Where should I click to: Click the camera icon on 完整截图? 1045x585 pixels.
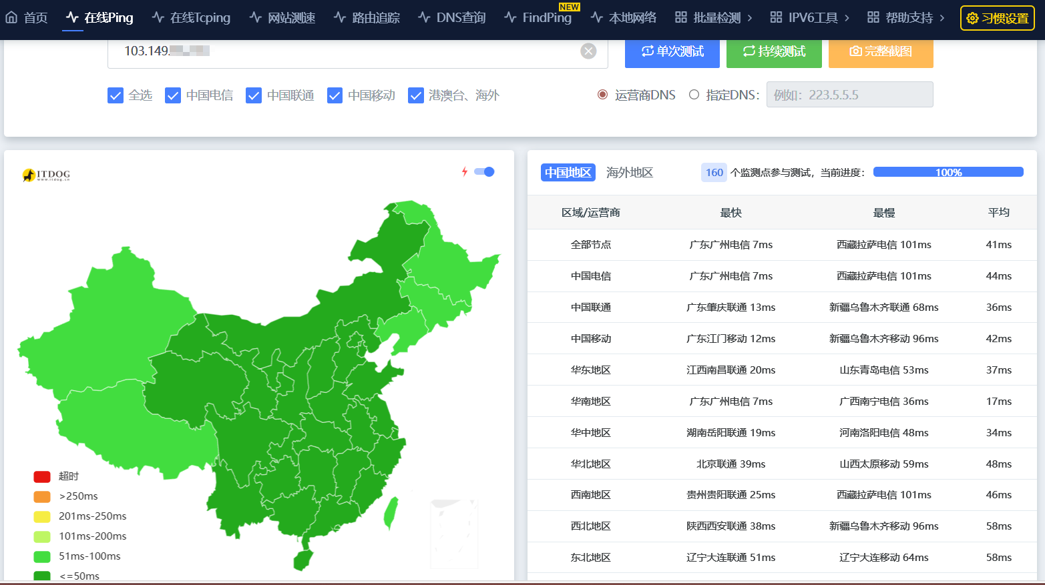(855, 51)
